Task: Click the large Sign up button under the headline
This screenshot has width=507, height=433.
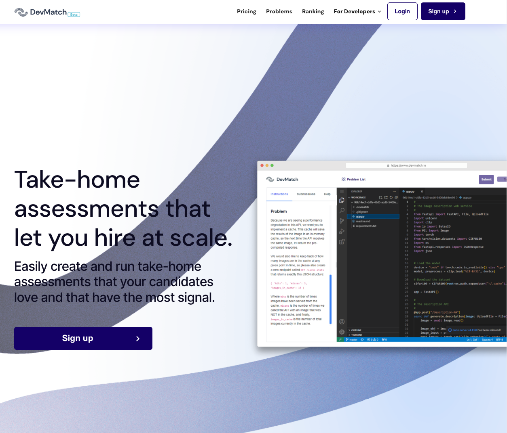Action: pos(83,338)
